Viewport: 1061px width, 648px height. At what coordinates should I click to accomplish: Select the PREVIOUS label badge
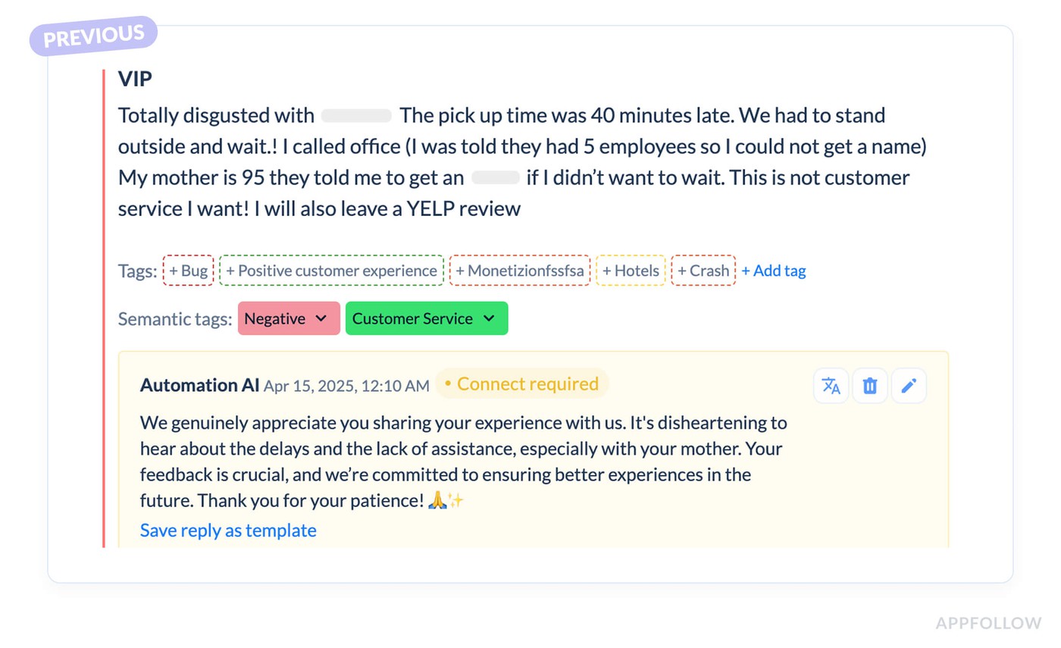click(93, 36)
